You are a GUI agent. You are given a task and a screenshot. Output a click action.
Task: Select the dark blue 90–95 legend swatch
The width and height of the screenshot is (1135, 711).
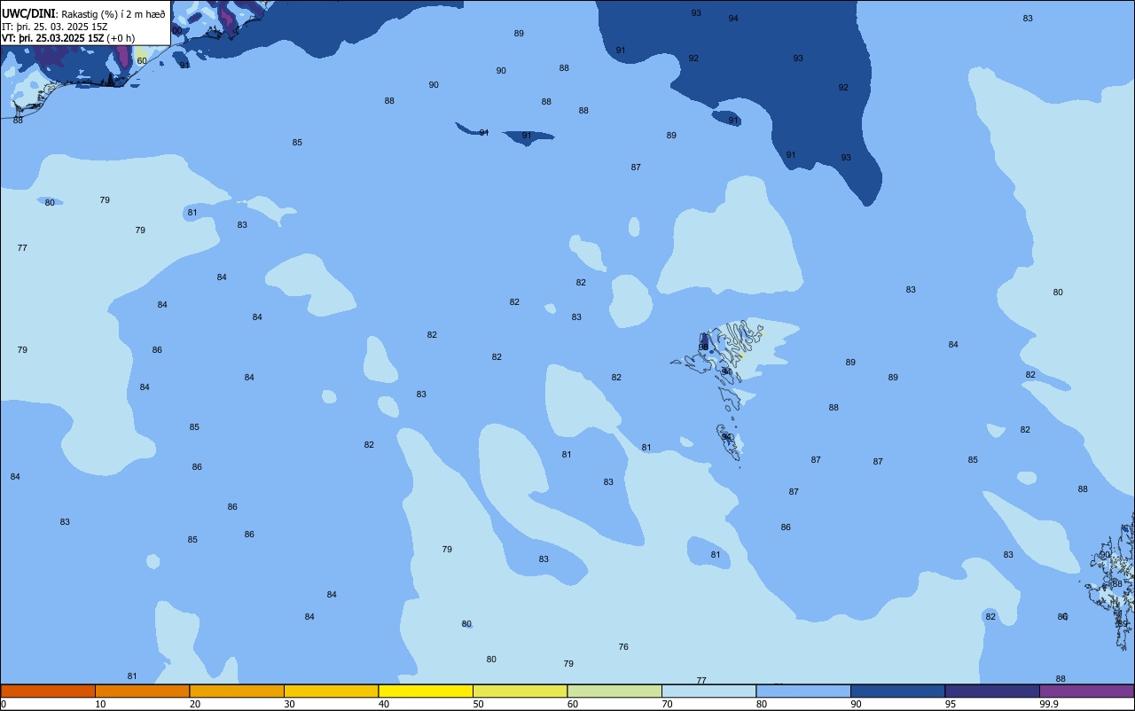[x=897, y=691]
